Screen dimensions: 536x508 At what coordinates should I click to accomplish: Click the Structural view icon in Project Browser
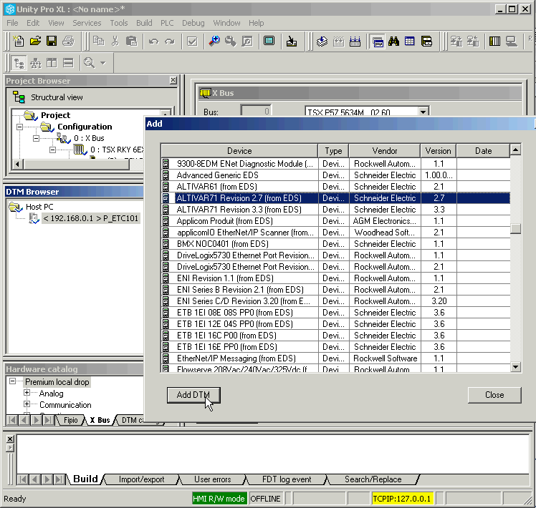(x=19, y=97)
